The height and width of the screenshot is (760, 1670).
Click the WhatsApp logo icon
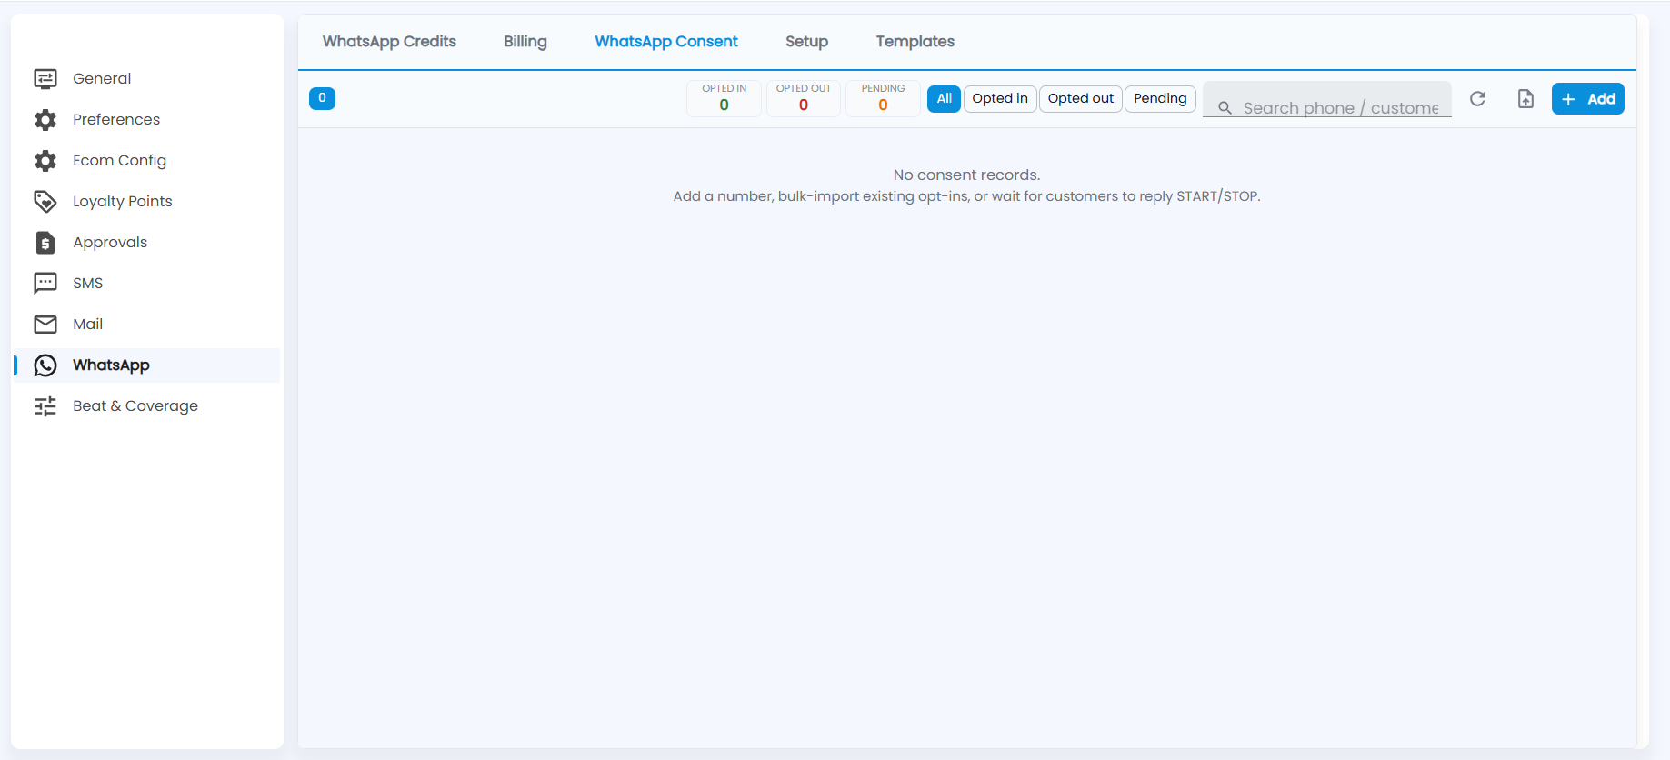[x=45, y=365]
